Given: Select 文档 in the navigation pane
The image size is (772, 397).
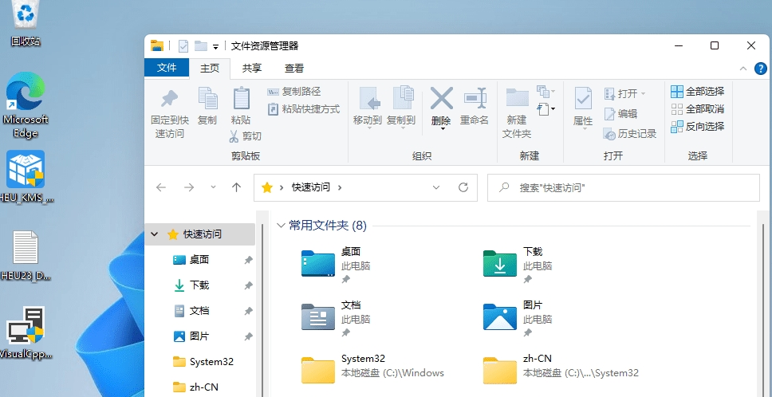Looking at the screenshot, I should [200, 311].
